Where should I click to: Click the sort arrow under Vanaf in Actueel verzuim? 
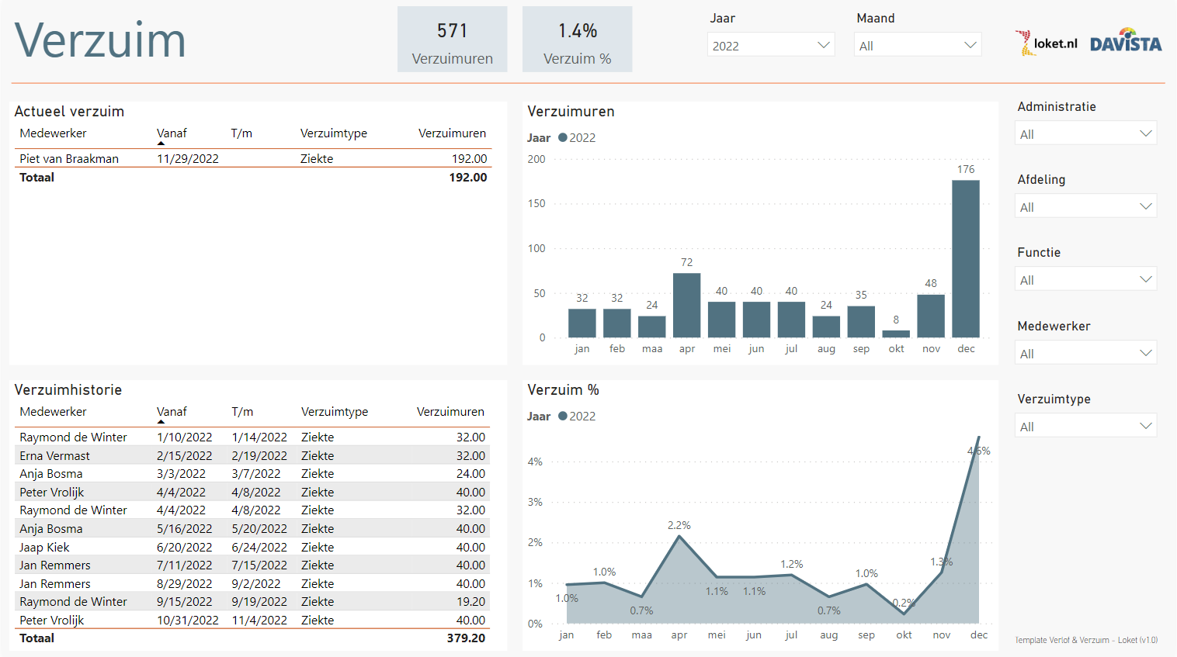click(x=161, y=144)
